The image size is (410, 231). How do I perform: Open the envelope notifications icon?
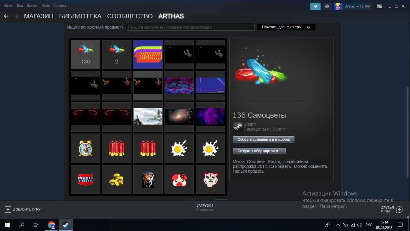click(327, 6)
